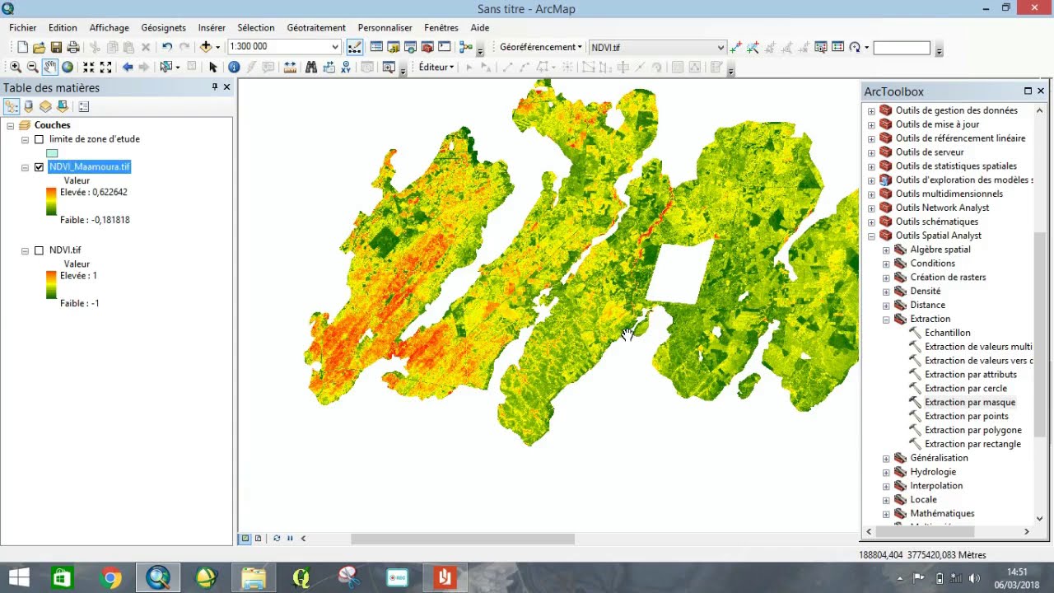Select the Zoom In tool
Image resolution: width=1054 pixels, height=593 pixels.
[15, 68]
